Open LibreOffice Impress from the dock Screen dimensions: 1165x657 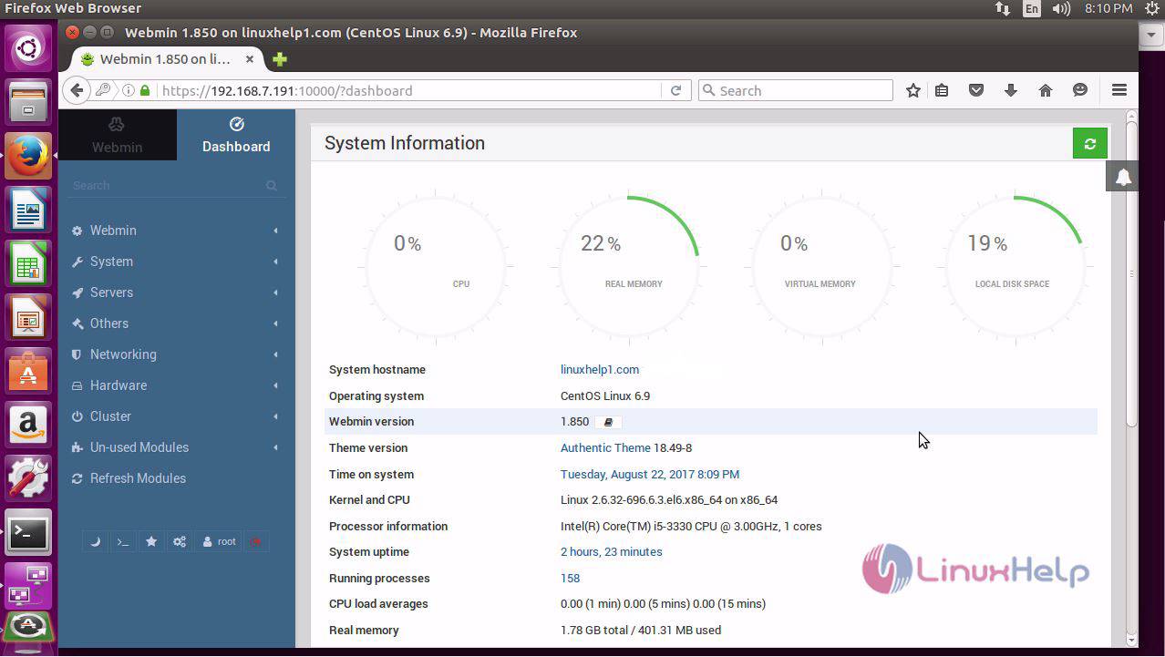[28, 319]
